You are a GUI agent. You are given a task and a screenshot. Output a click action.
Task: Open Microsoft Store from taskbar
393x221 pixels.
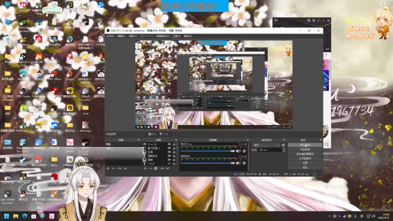[33, 216]
